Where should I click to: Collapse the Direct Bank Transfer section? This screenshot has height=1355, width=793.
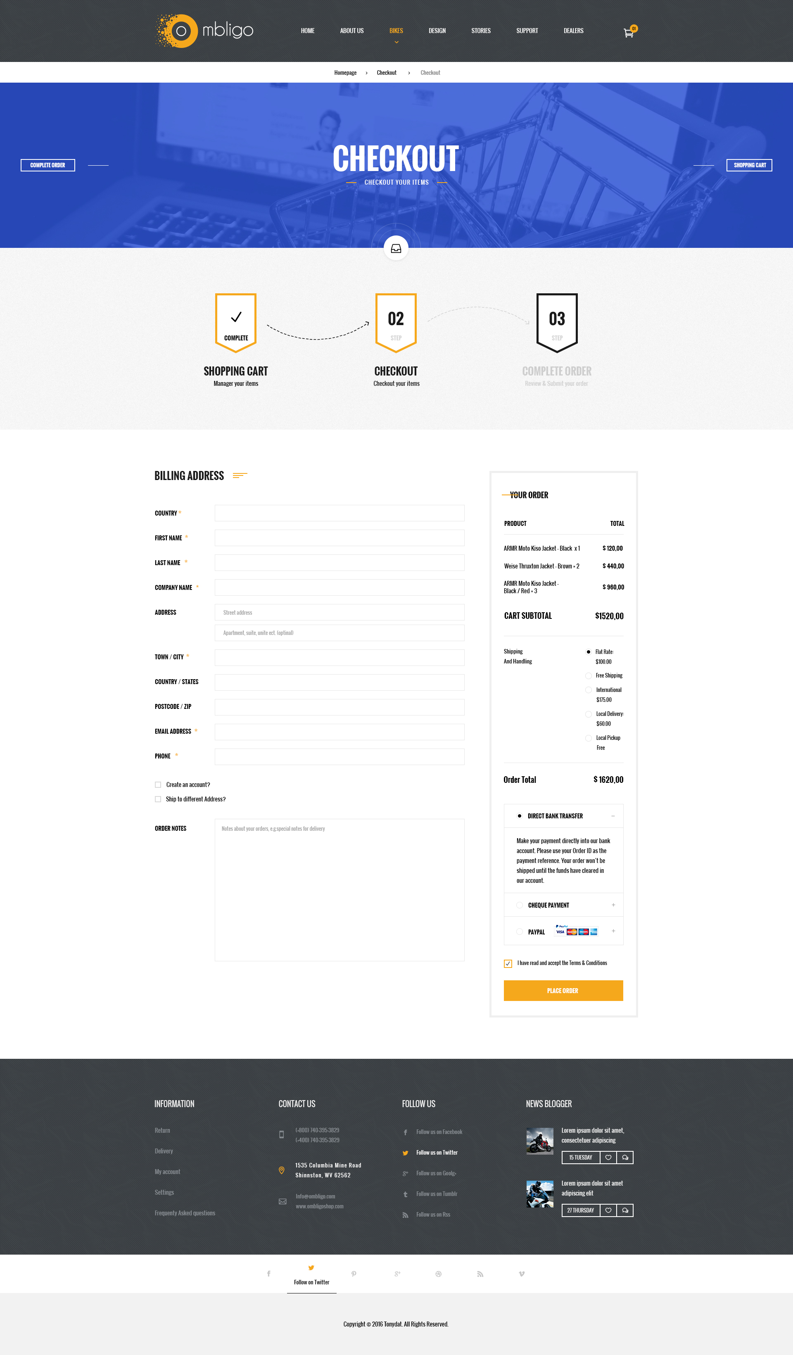613,816
